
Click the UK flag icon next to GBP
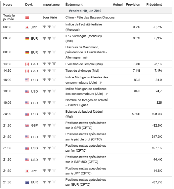27,126
